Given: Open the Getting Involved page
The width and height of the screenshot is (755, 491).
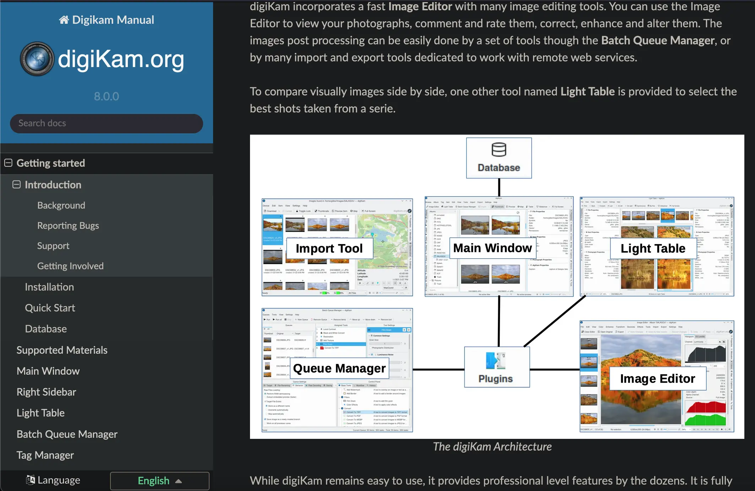Looking at the screenshot, I should pyautogui.click(x=70, y=266).
